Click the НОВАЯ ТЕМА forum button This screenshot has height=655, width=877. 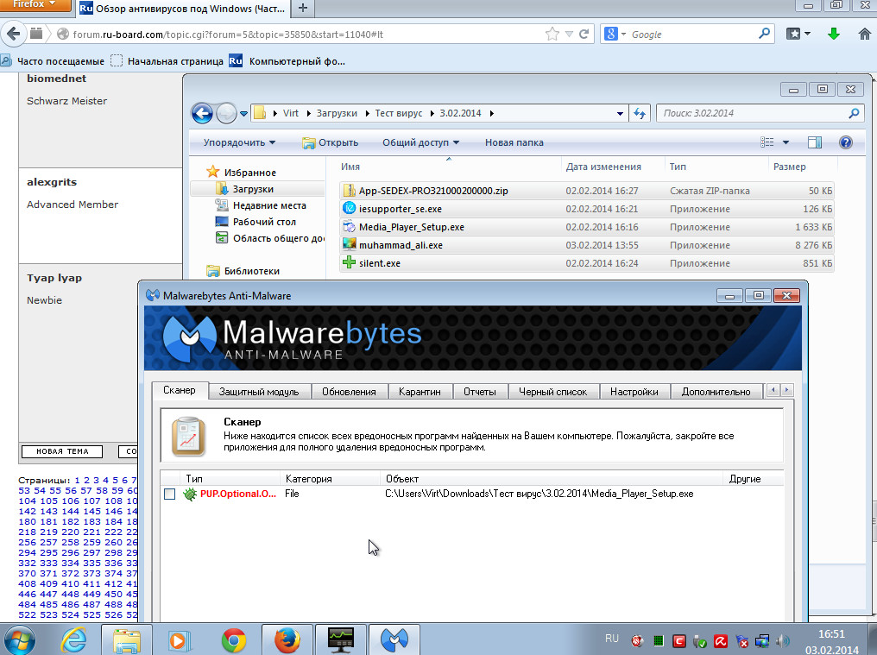(x=61, y=451)
